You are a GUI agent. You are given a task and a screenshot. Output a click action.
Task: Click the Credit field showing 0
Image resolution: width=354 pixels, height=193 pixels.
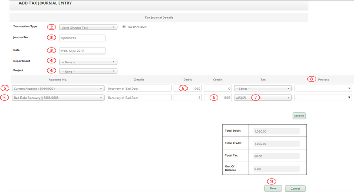[217, 89]
